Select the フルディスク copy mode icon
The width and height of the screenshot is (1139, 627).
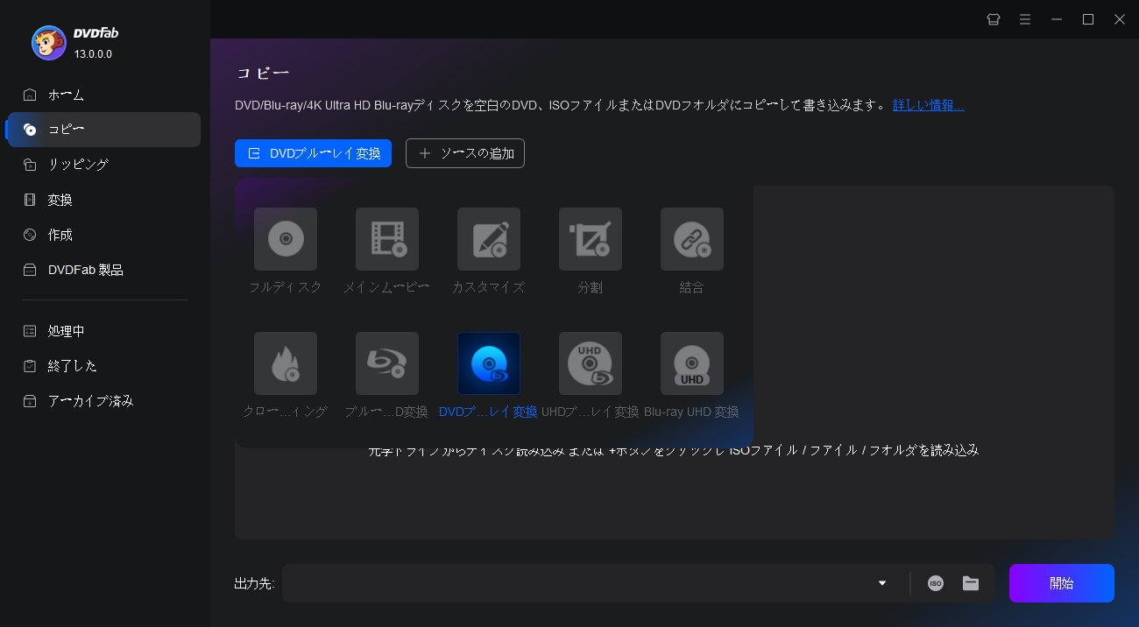[x=286, y=239]
